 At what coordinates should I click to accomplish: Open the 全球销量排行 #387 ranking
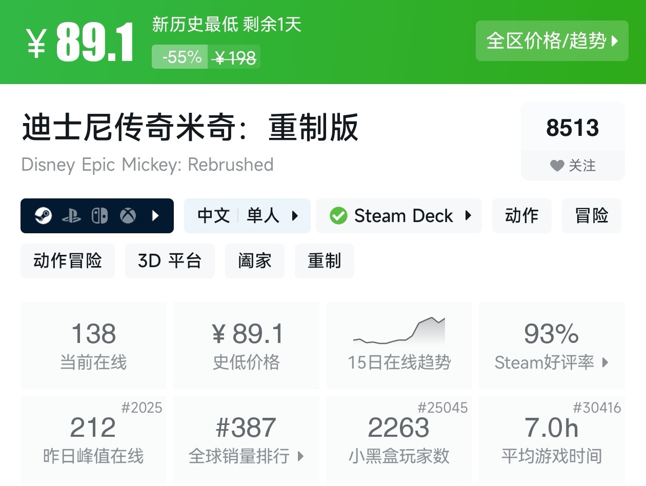(246, 439)
